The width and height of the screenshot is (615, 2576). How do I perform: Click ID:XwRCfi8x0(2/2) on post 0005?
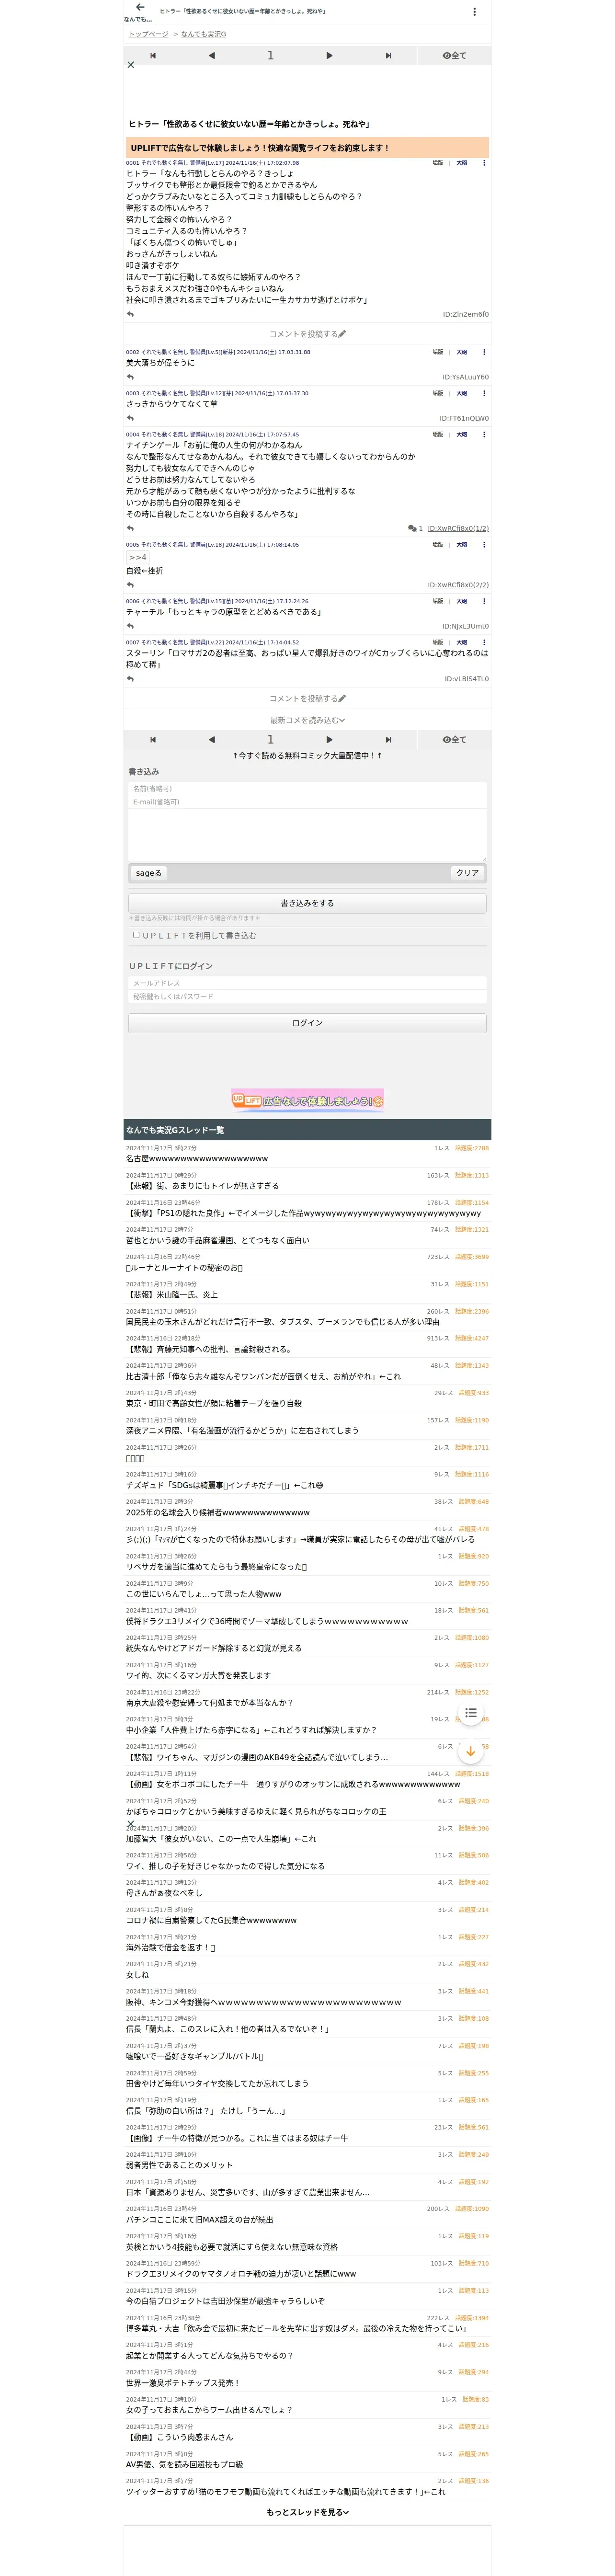458,585
